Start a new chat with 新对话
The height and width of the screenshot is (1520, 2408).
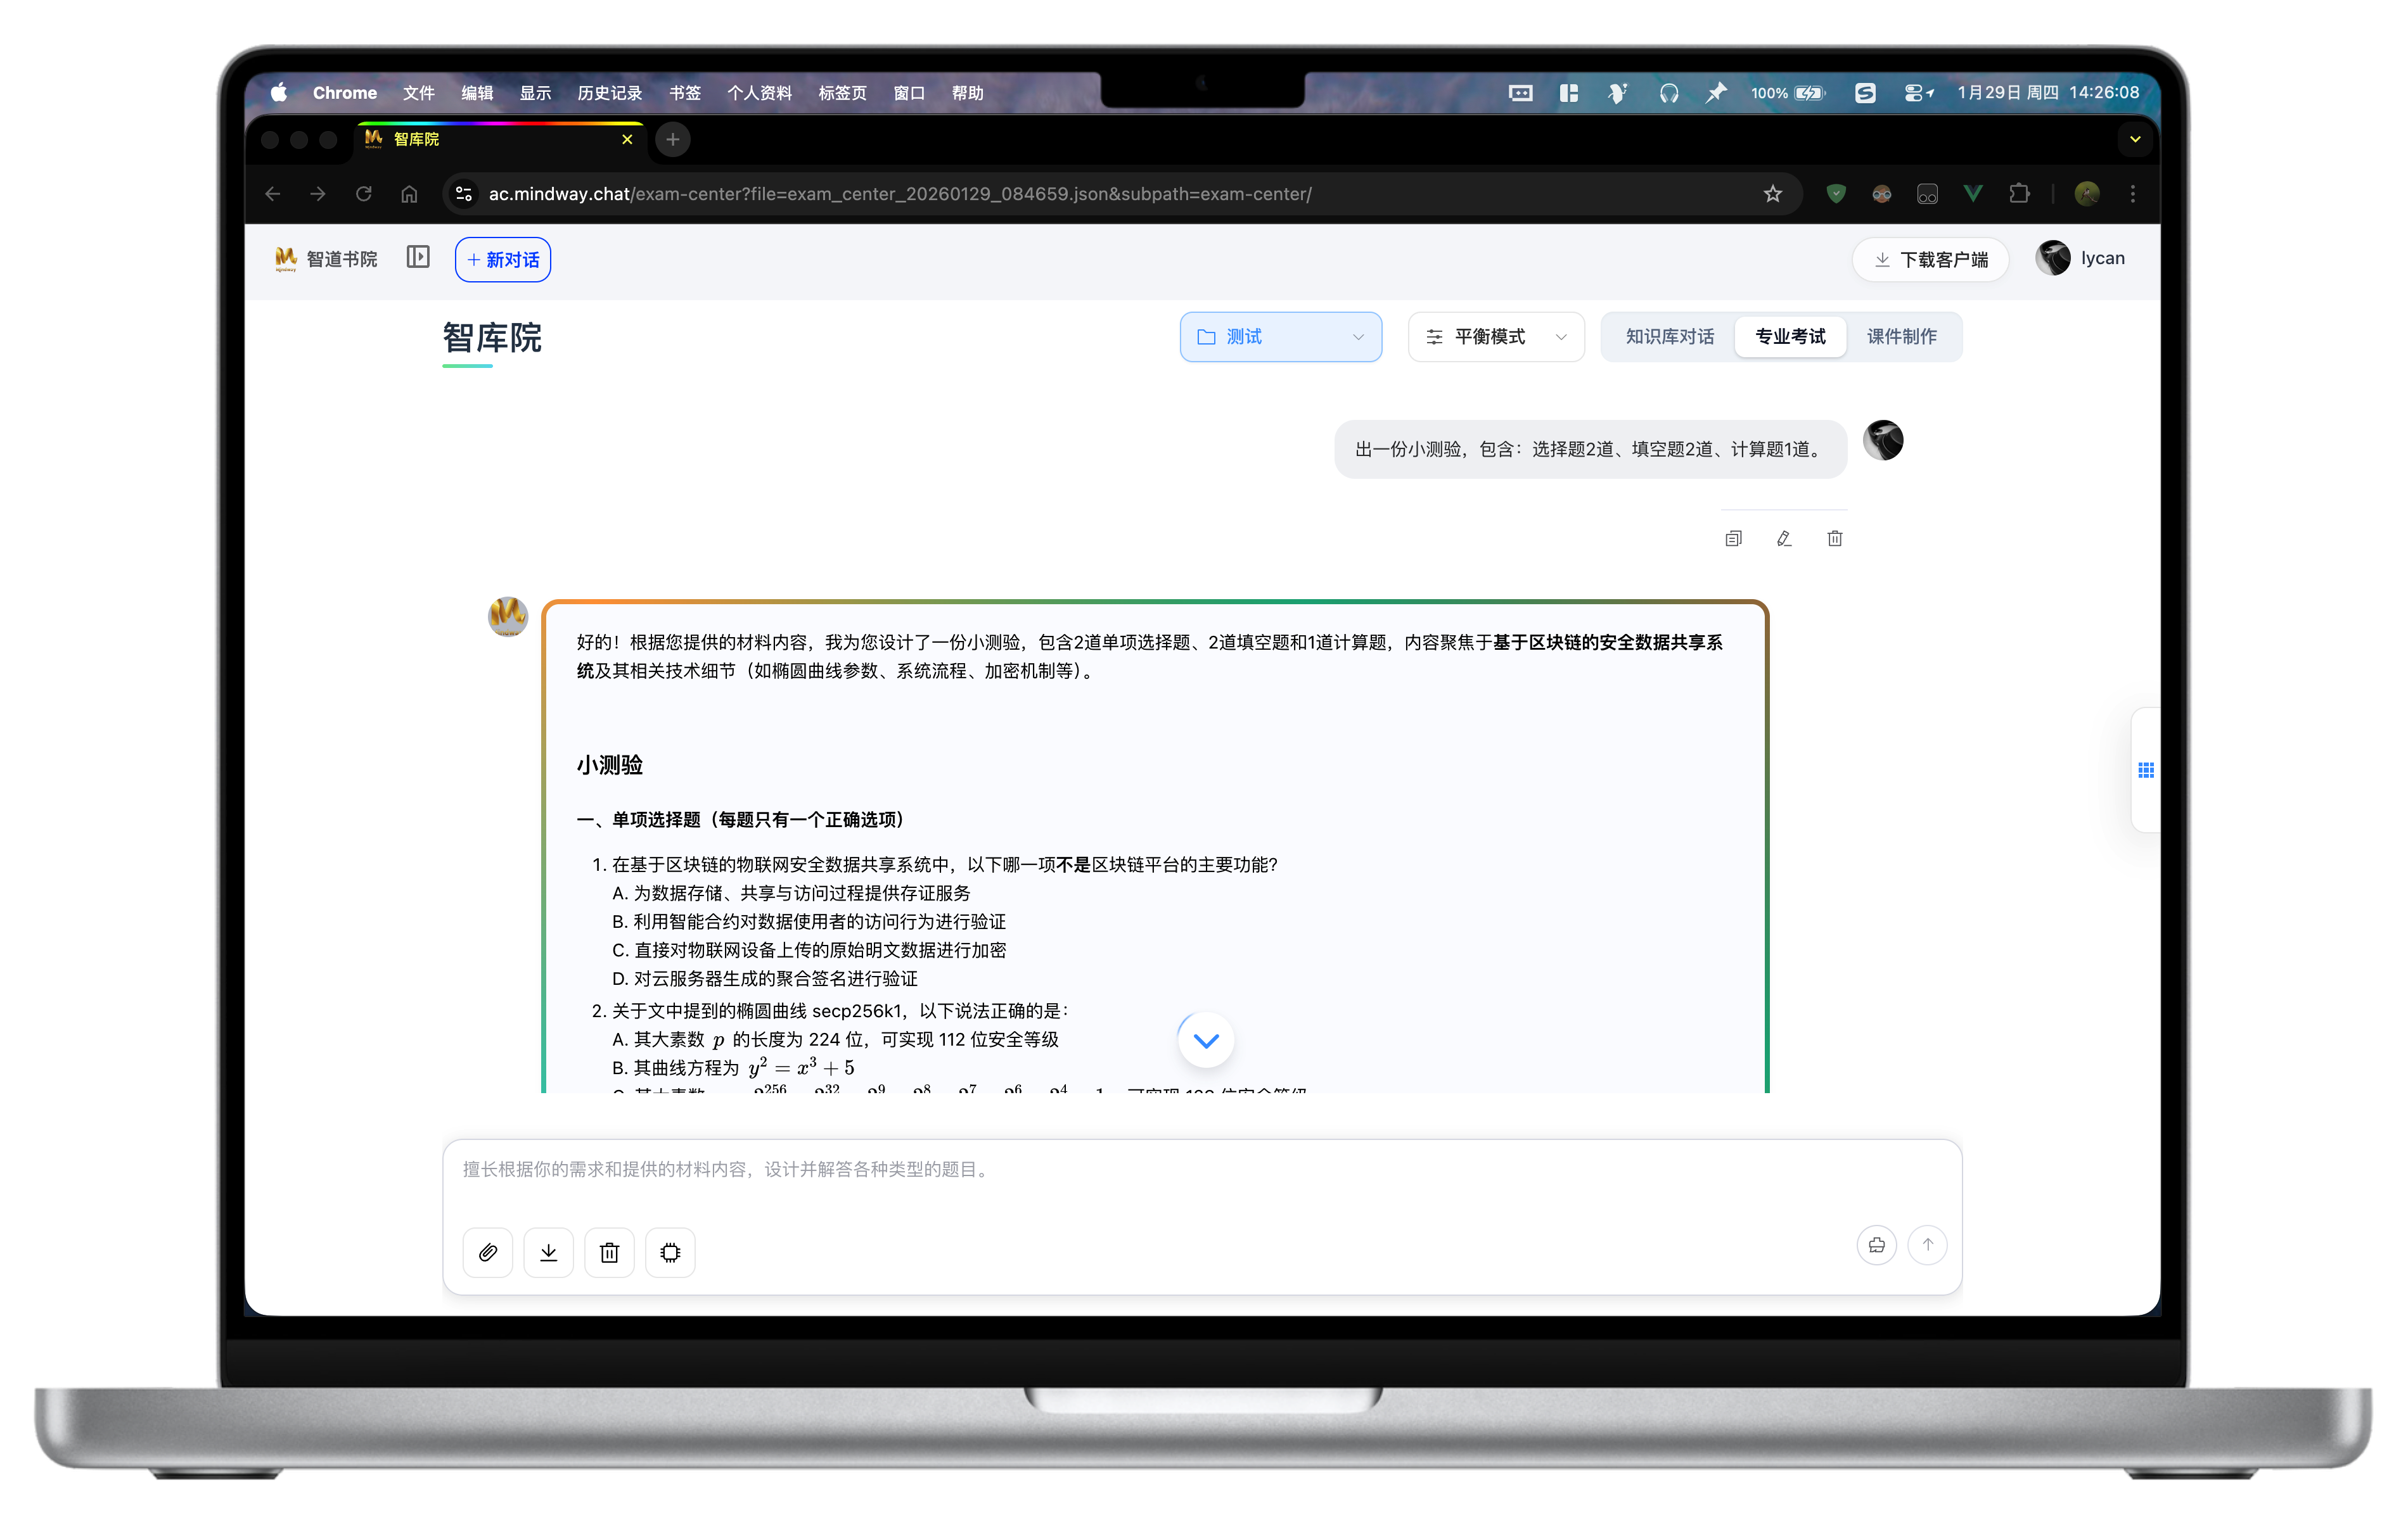503,260
